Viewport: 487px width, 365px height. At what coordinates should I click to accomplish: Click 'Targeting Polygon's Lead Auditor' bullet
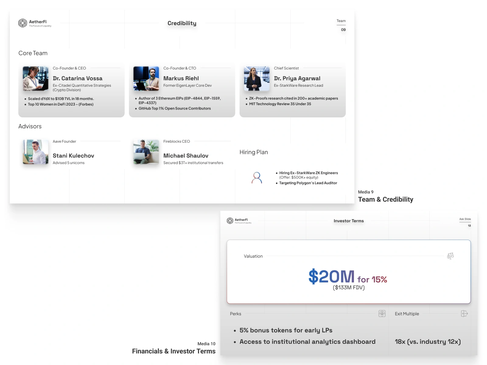point(308,183)
